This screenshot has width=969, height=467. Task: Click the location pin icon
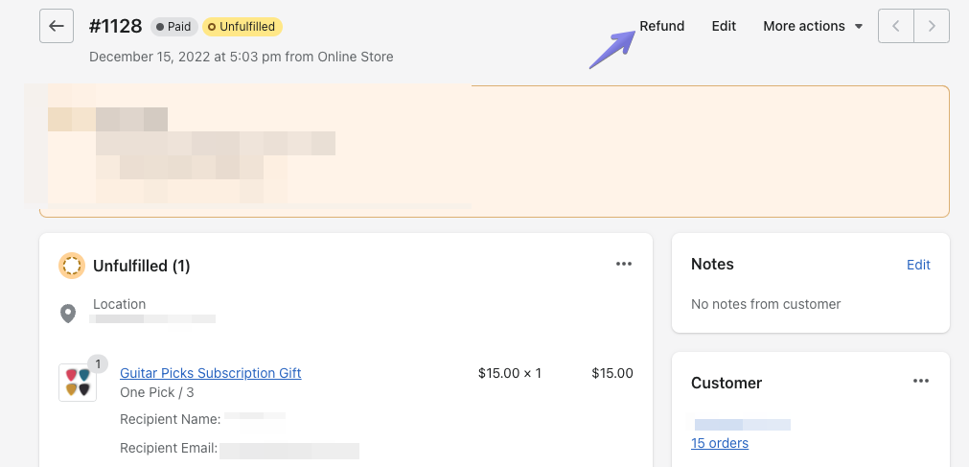68,314
